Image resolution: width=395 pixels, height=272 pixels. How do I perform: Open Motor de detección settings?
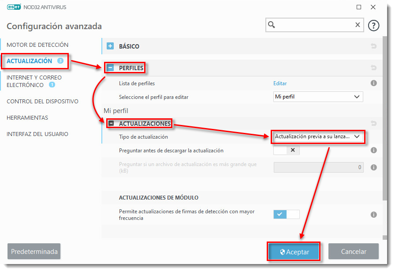37,45
